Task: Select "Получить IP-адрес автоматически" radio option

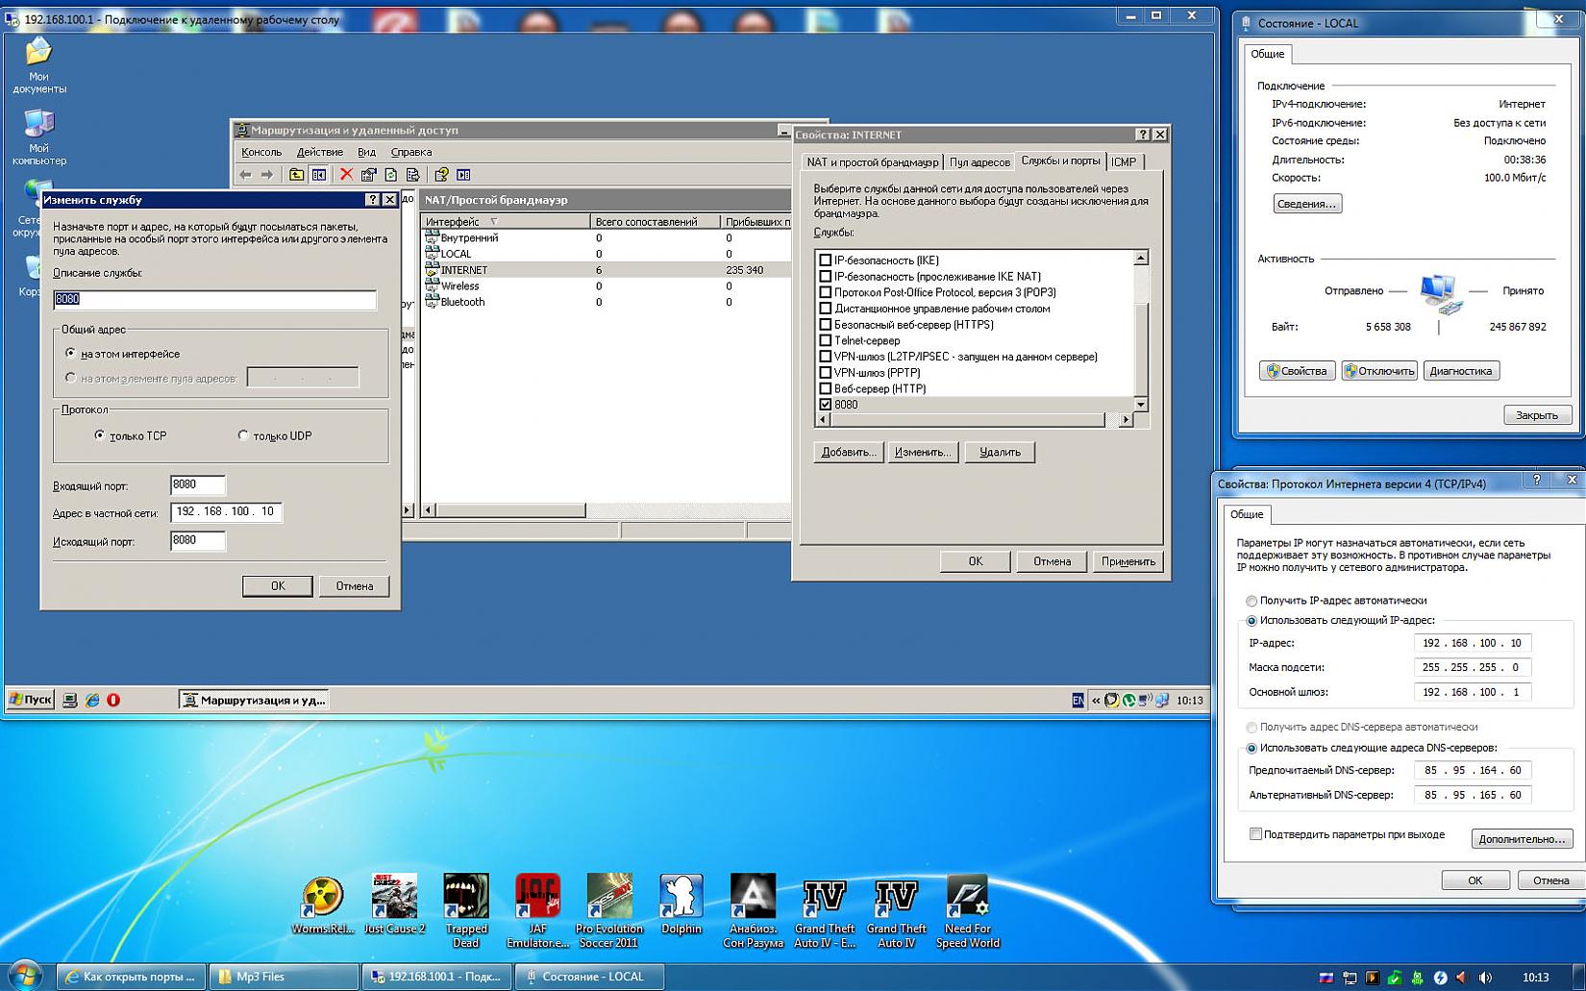Action: coord(1251,601)
